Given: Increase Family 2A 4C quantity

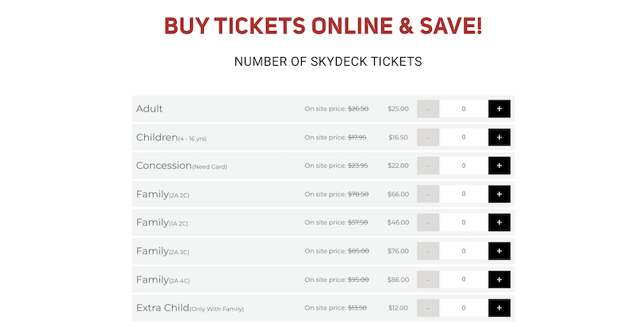Looking at the screenshot, I should 499,279.
